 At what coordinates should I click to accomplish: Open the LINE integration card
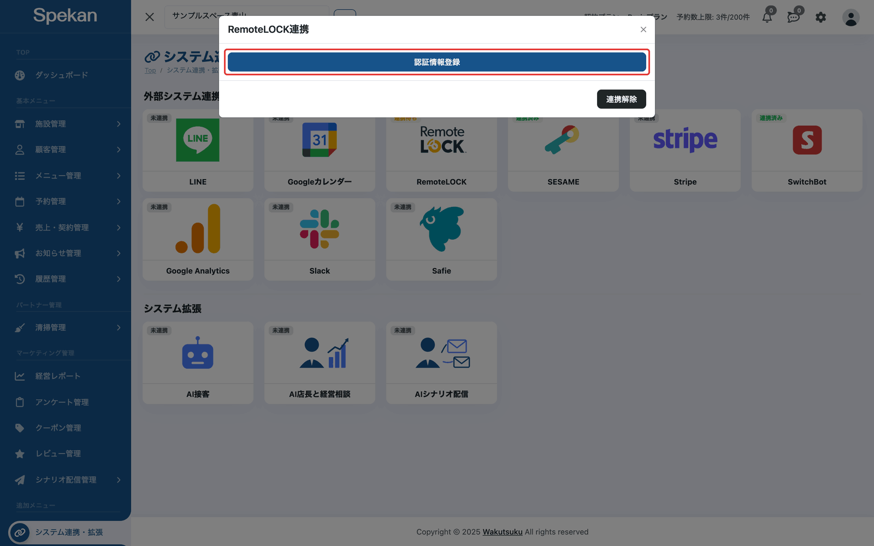point(198,150)
